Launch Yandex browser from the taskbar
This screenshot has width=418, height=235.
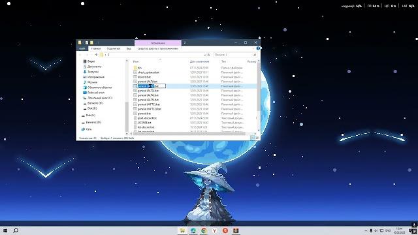[x=214, y=230]
